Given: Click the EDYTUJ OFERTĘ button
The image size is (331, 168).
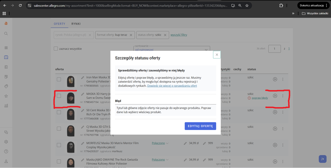Looking at the screenshot, I should click(200, 126).
